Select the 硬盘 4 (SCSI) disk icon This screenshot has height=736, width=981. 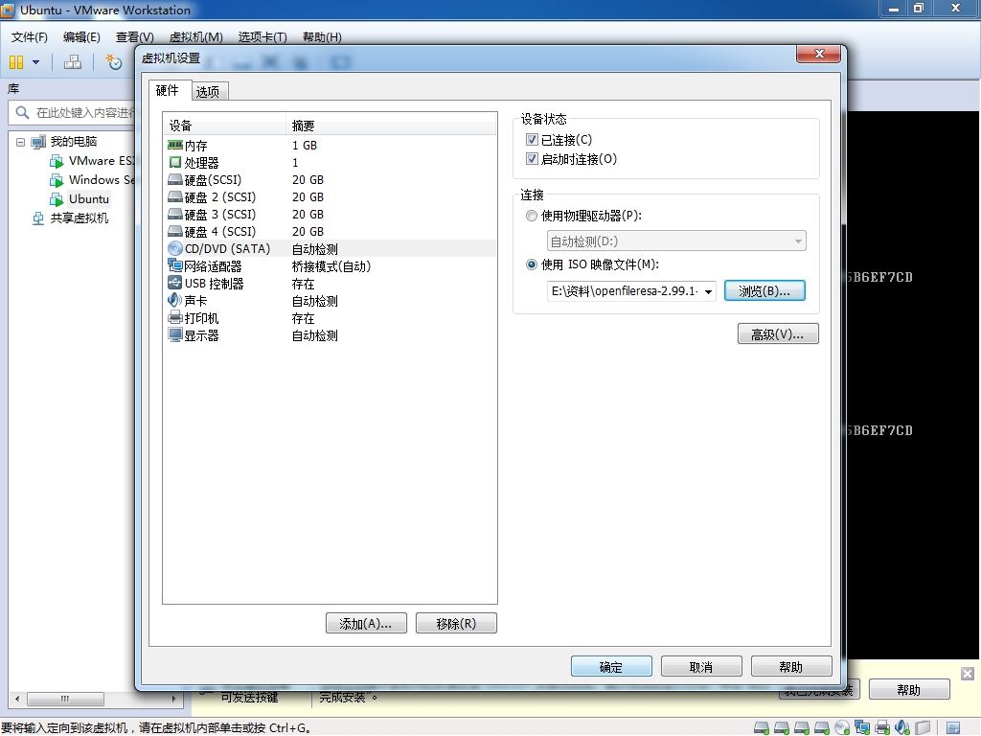tap(175, 232)
